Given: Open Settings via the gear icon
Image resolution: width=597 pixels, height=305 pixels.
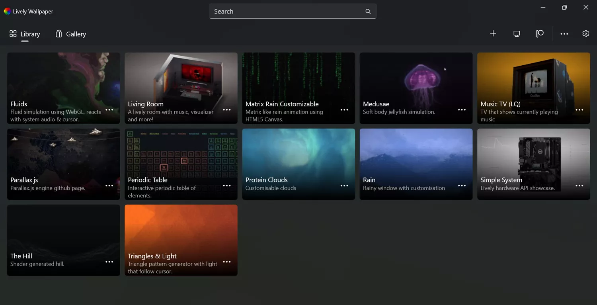Looking at the screenshot, I should coord(585,34).
